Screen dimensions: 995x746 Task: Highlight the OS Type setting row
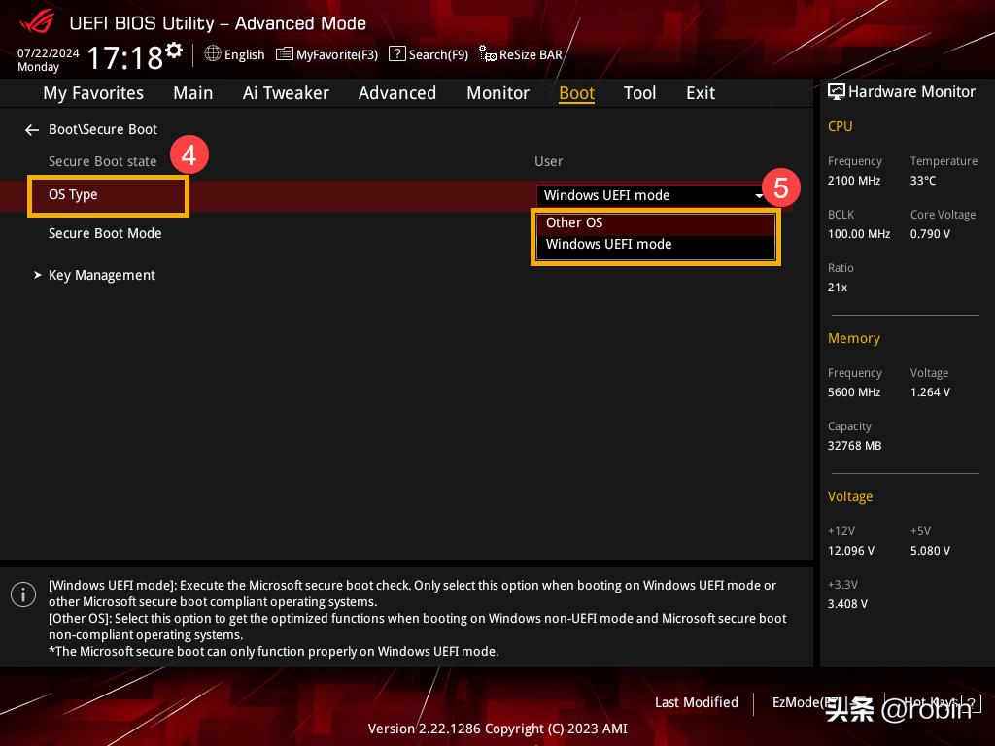[x=74, y=194]
